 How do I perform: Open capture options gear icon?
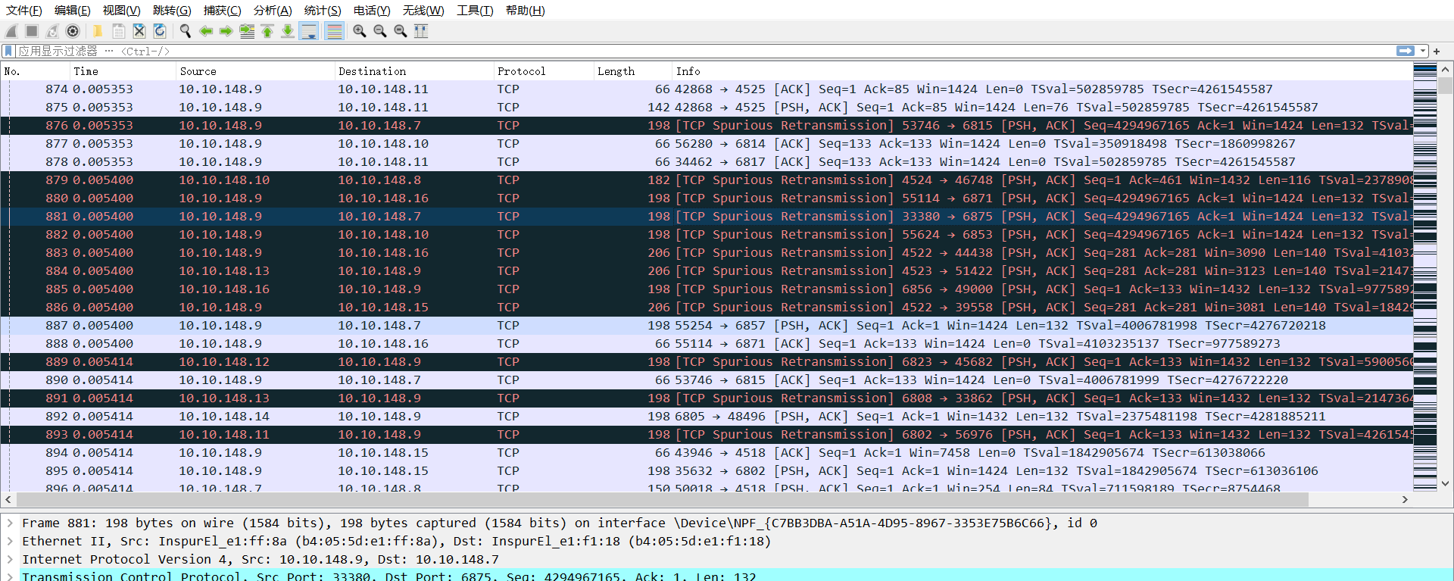(73, 31)
